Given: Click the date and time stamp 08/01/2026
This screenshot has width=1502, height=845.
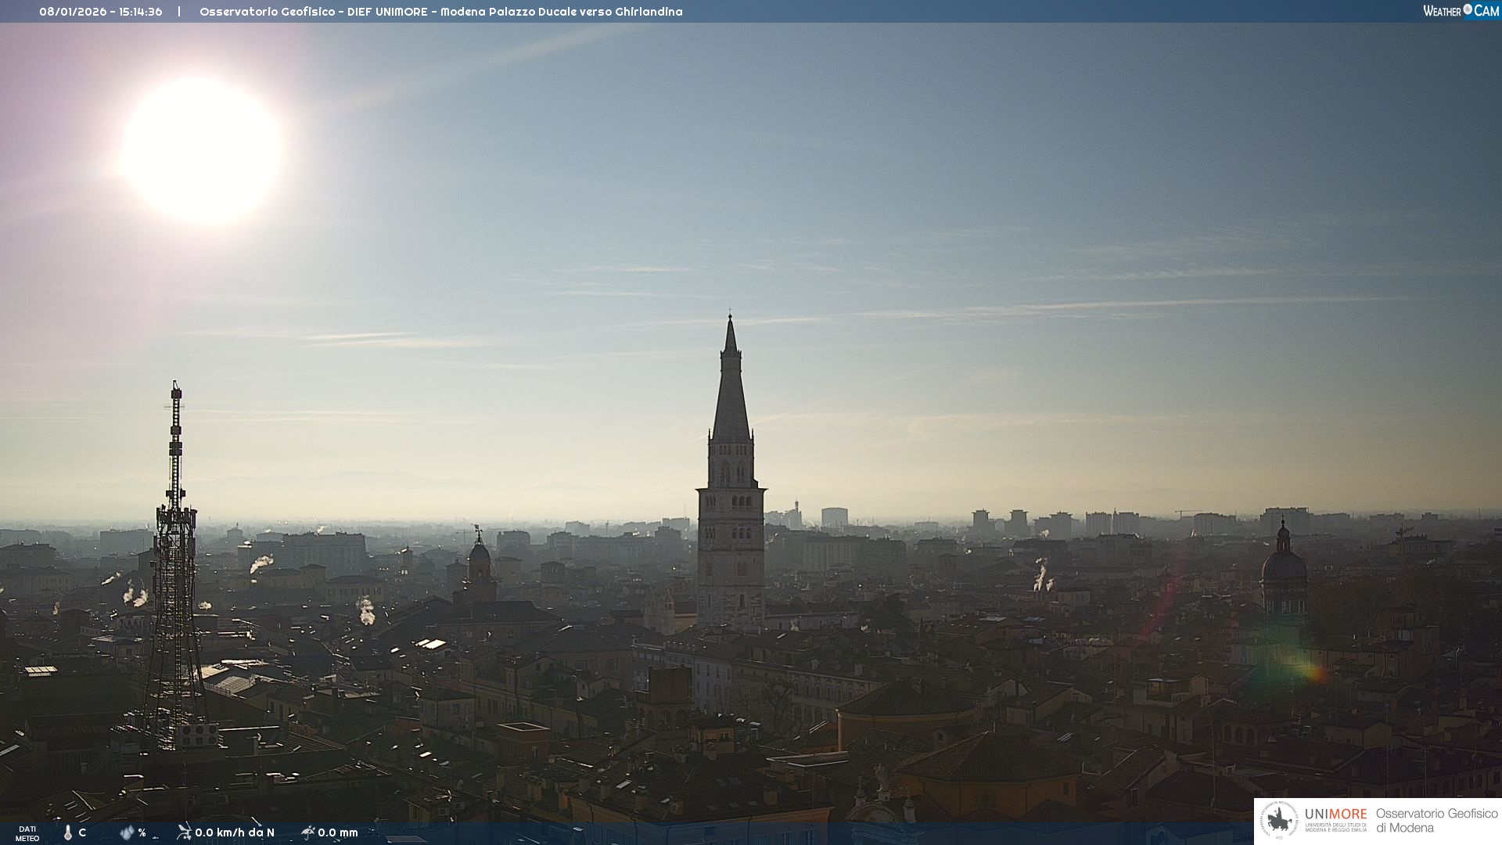Looking at the screenshot, I should coord(101,12).
